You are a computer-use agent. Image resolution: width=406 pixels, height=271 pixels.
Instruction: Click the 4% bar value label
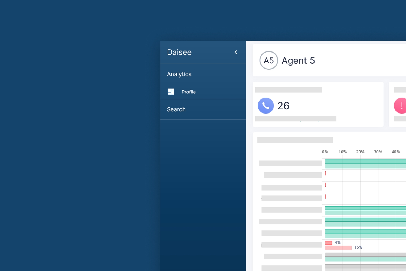(338, 243)
